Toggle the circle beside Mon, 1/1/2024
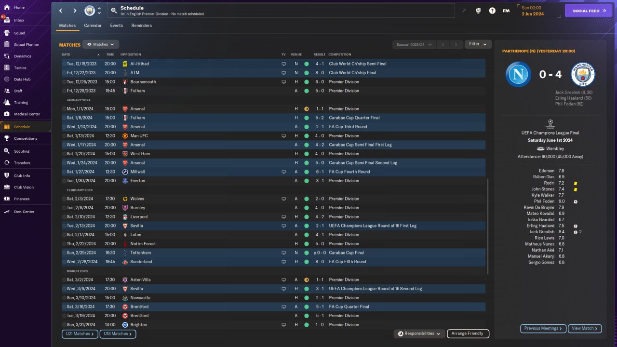The width and height of the screenshot is (617, 347). [64, 109]
